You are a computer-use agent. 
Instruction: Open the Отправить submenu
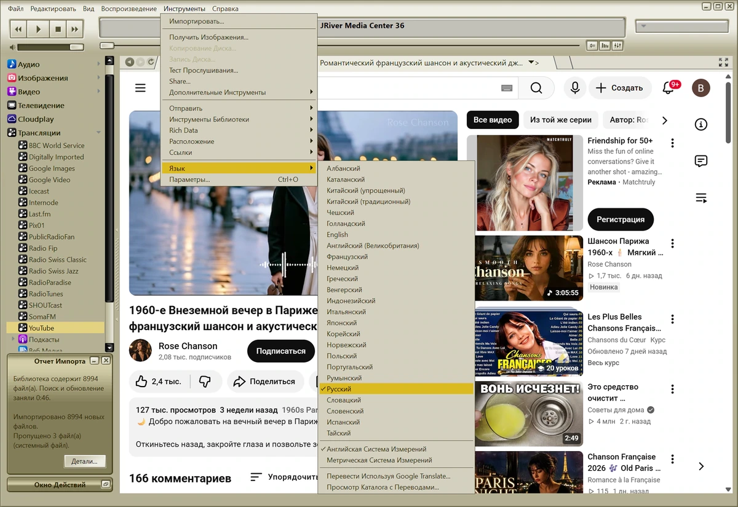(x=239, y=108)
